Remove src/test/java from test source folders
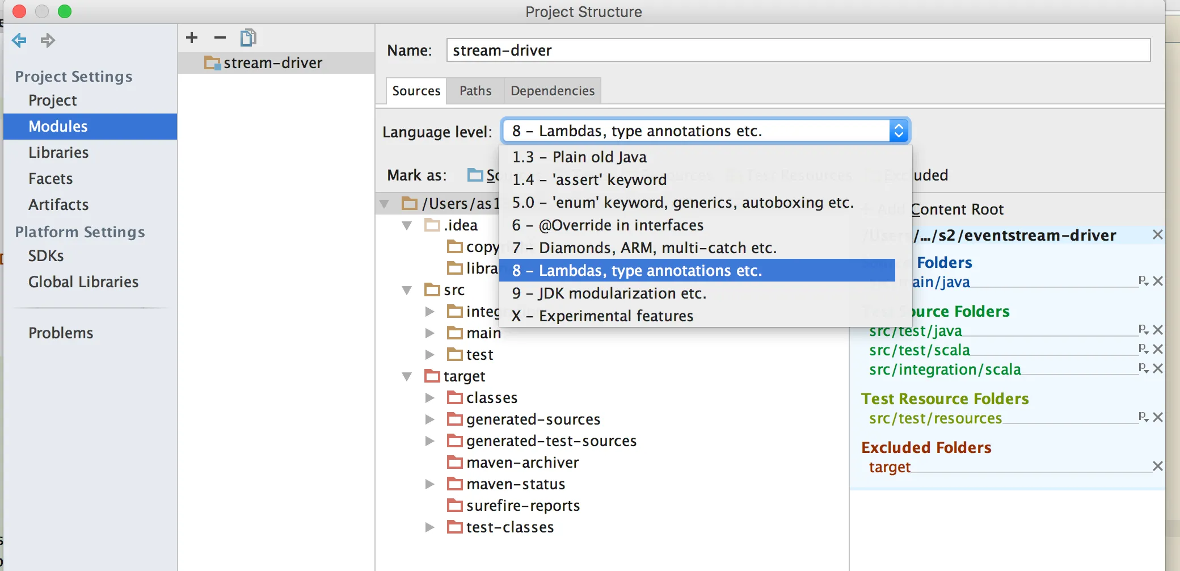Viewport: 1180px width, 571px height. [x=1158, y=330]
